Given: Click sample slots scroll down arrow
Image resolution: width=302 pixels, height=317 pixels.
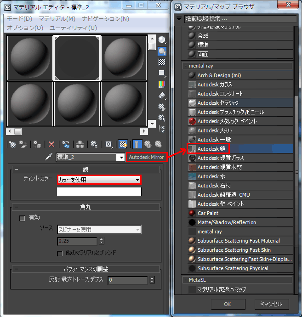Looking at the screenshot, I should tap(152, 124).
